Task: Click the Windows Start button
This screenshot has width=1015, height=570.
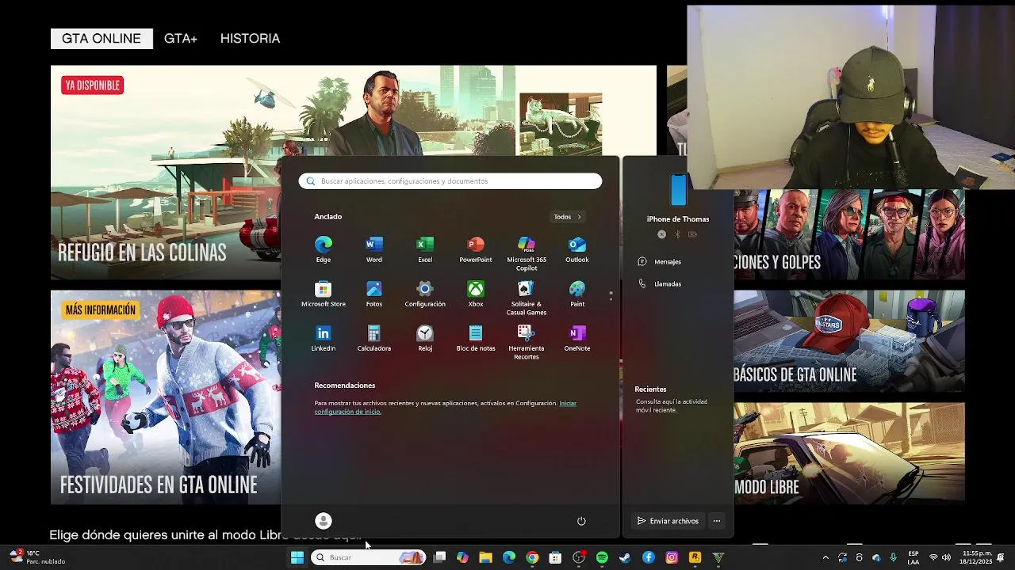Action: (297, 557)
